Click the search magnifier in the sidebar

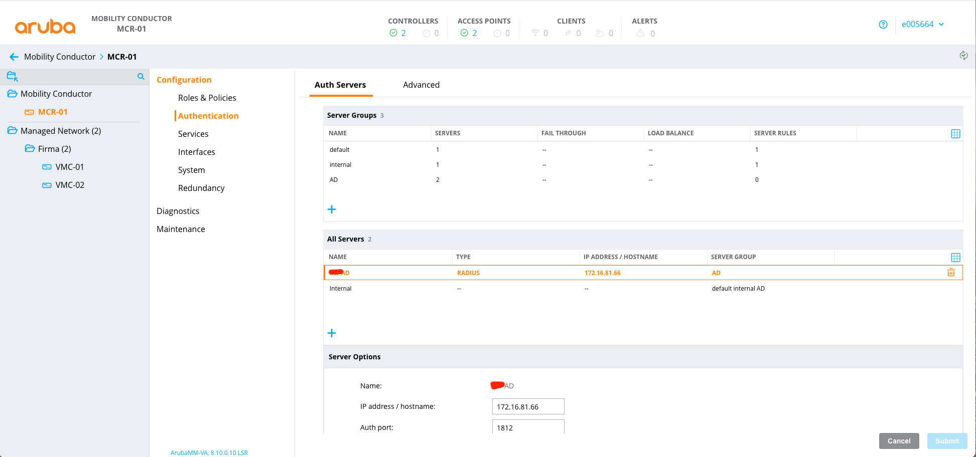point(141,77)
